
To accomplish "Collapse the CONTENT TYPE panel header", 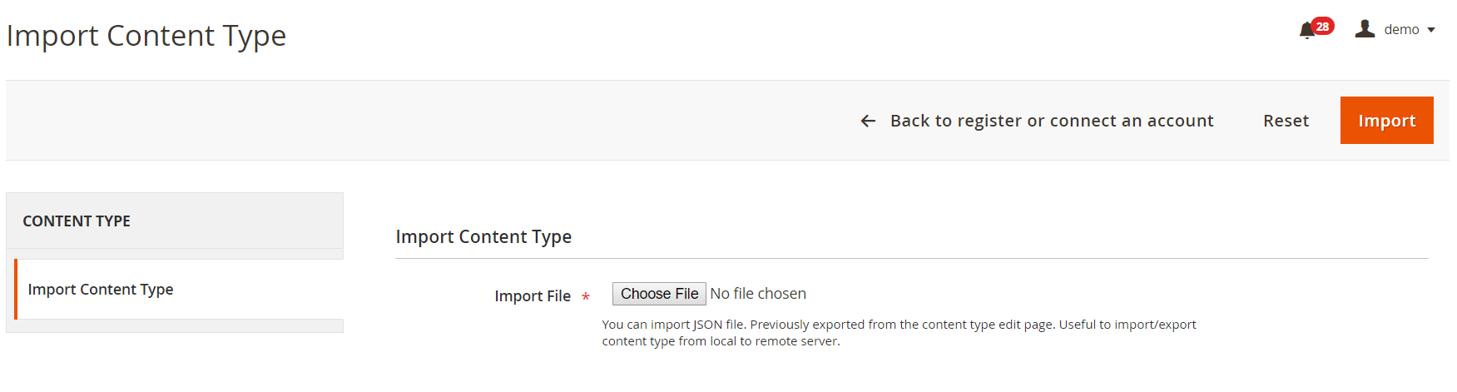I will (175, 221).
